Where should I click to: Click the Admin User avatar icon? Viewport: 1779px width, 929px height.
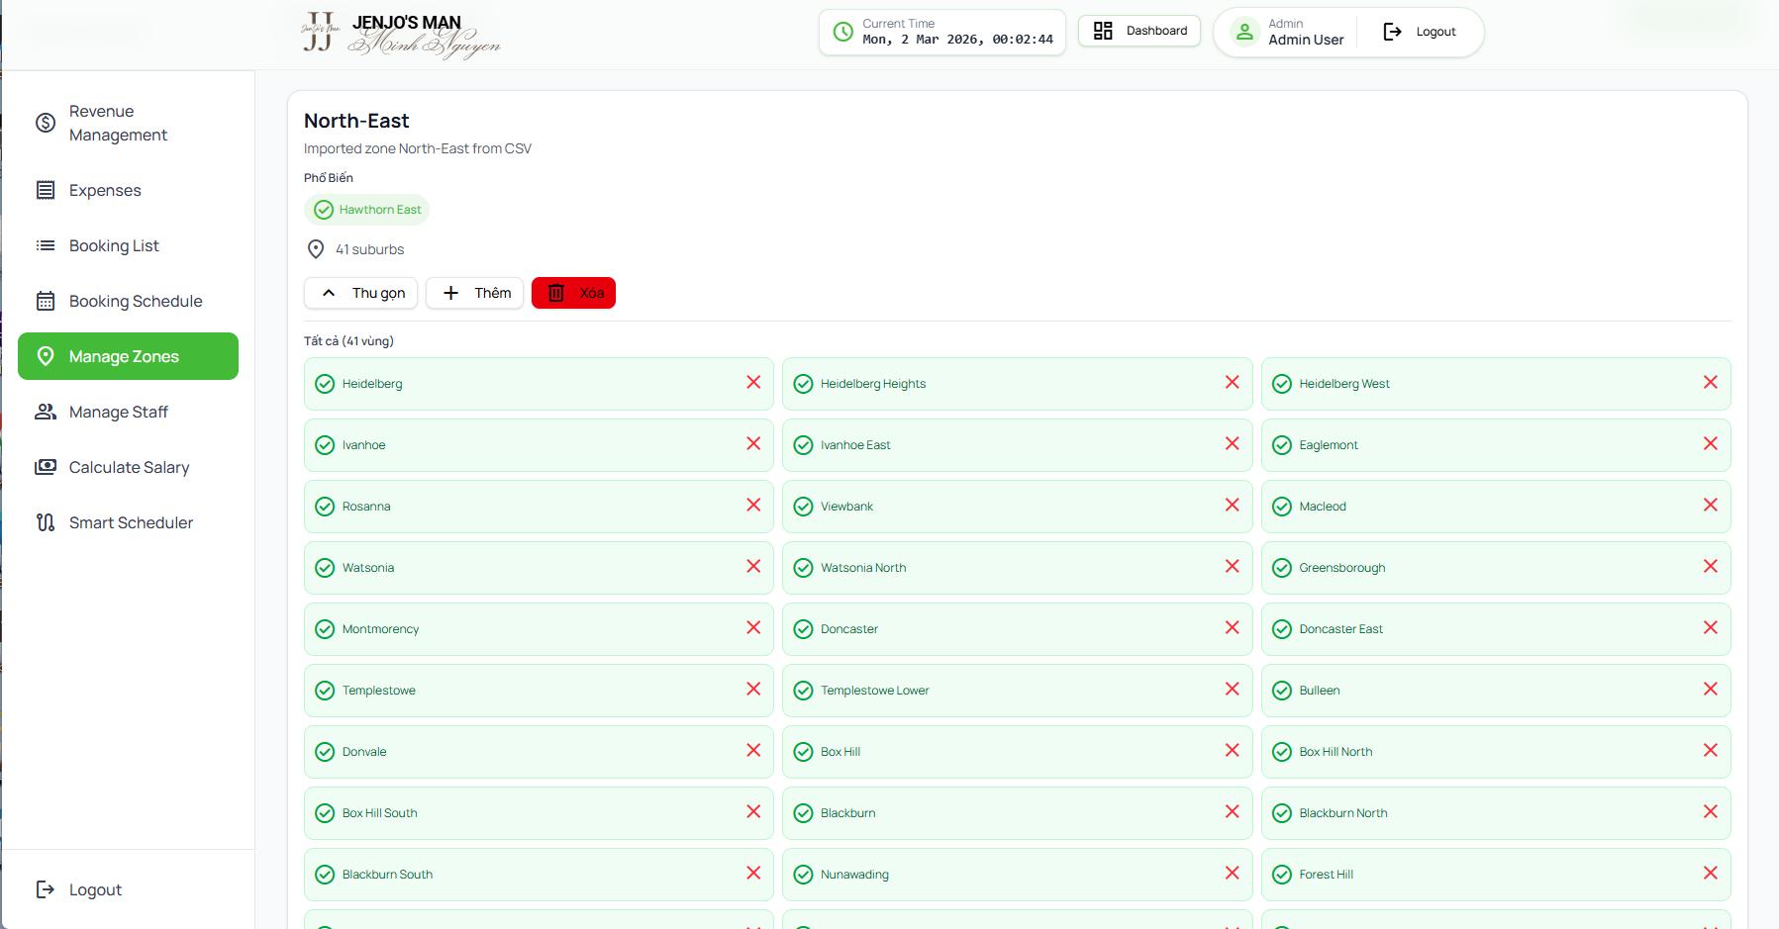click(1244, 32)
